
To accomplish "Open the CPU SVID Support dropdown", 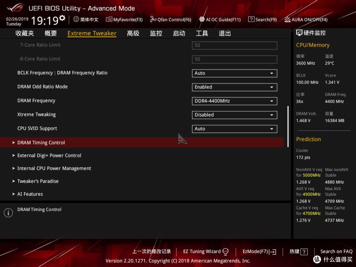I will (x=235, y=129).
